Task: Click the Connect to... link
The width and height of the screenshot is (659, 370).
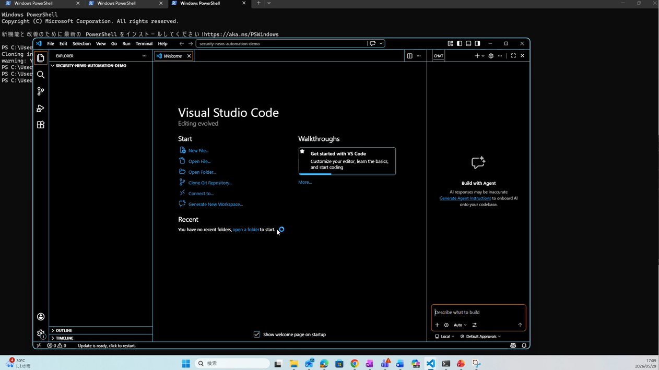Action: click(x=201, y=194)
